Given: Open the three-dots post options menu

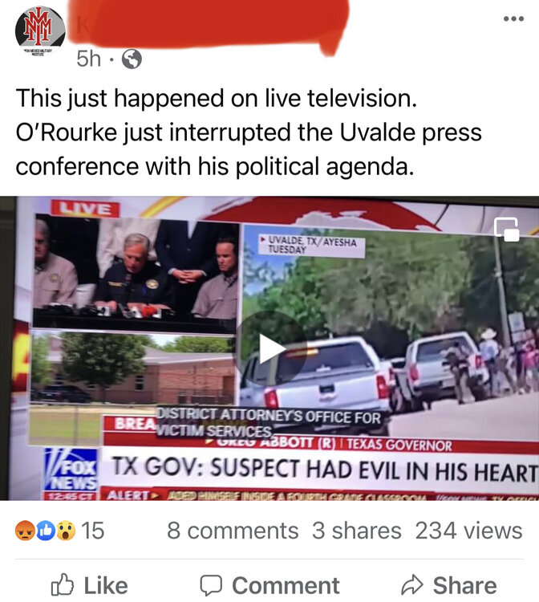Looking at the screenshot, I should coord(513,18).
